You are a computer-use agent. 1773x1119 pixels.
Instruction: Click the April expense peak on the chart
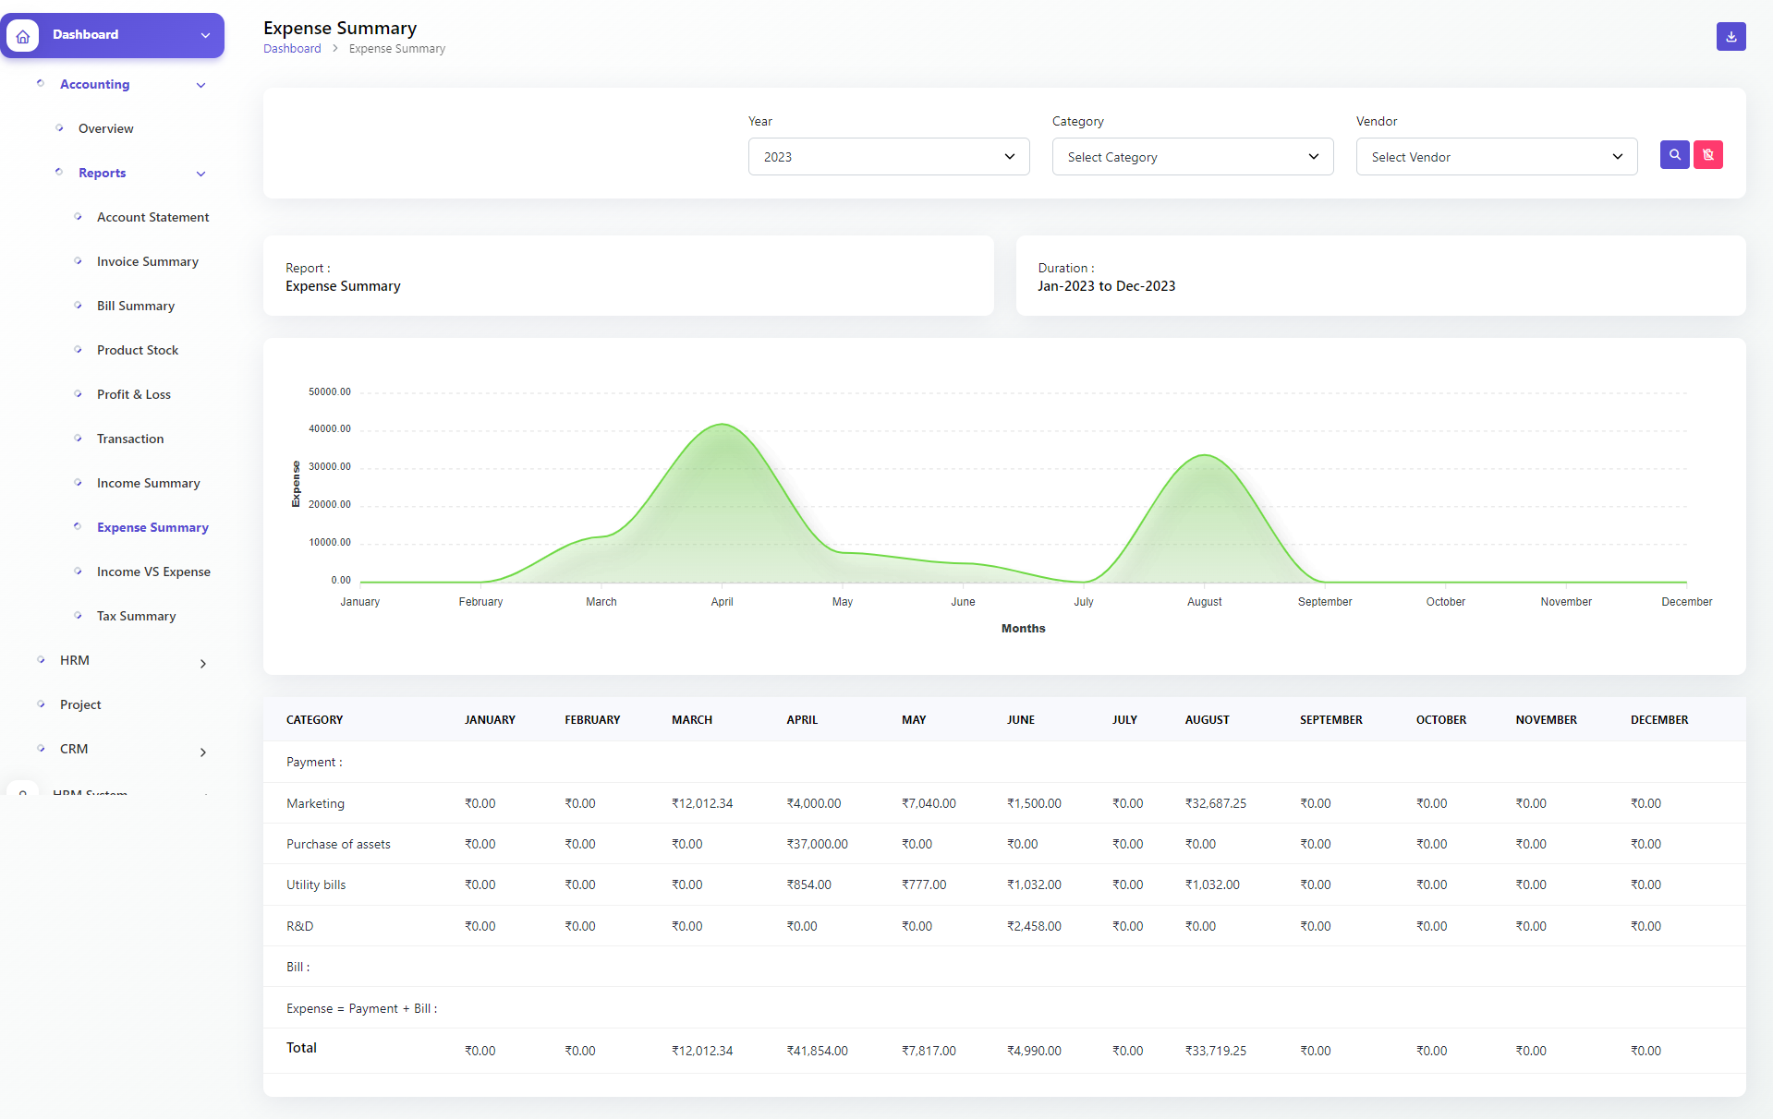coord(722,426)
